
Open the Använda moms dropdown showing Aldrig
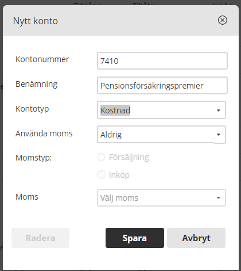[161, 135]
